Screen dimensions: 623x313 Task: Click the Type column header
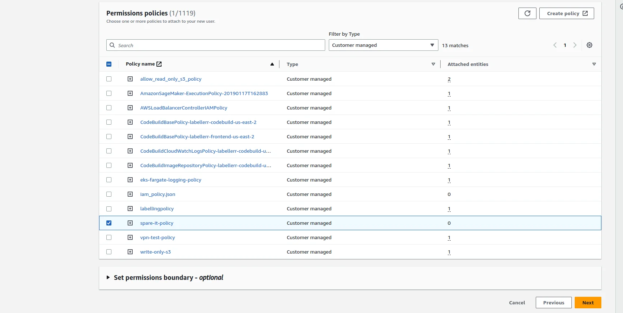292,64
